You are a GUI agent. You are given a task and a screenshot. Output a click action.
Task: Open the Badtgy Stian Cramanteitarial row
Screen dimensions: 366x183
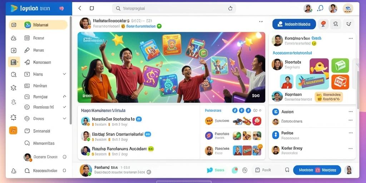pos(139,137)
